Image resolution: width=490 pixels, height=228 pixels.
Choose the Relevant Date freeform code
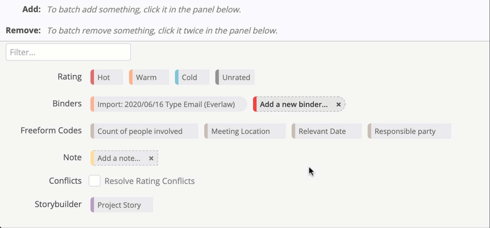point(326,131)
